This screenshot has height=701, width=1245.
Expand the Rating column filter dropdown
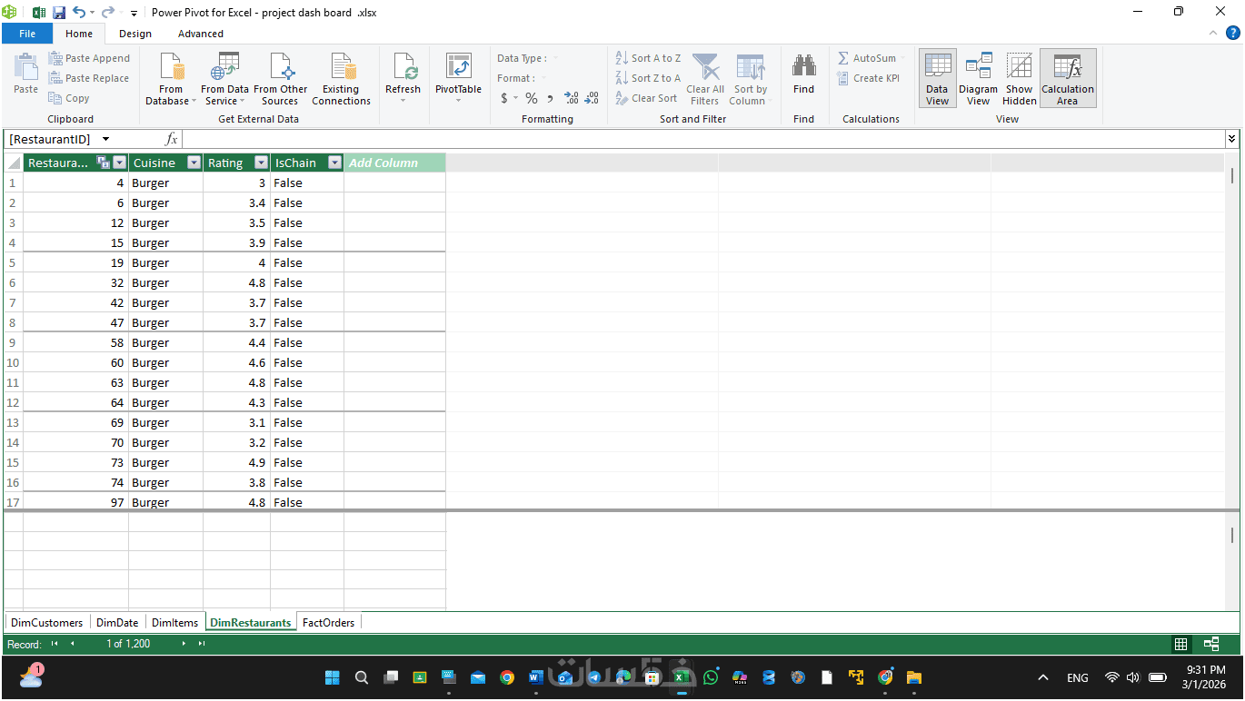[x=261, y=163]
